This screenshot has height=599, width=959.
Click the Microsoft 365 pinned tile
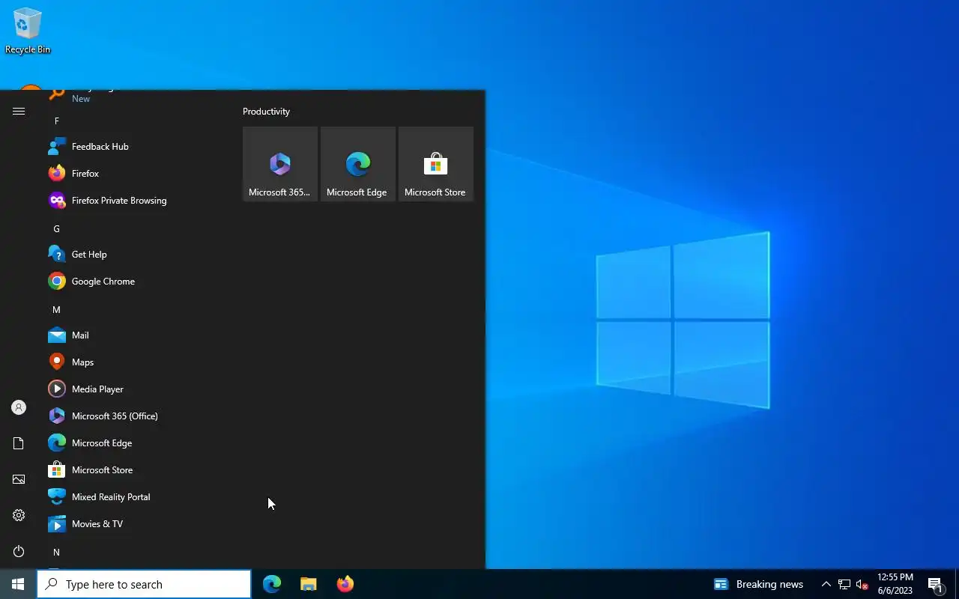280,164
